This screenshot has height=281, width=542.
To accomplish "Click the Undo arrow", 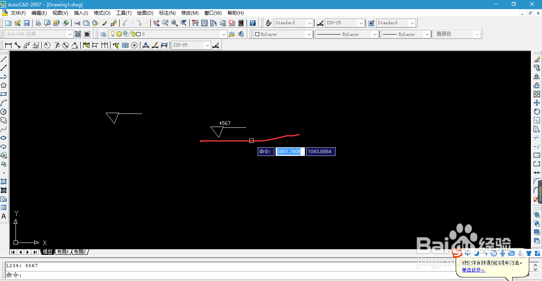I will (126, 23).
